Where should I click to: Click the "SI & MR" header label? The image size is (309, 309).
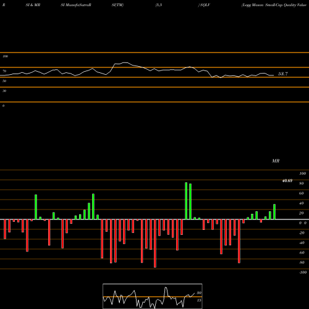coord(33,5)
